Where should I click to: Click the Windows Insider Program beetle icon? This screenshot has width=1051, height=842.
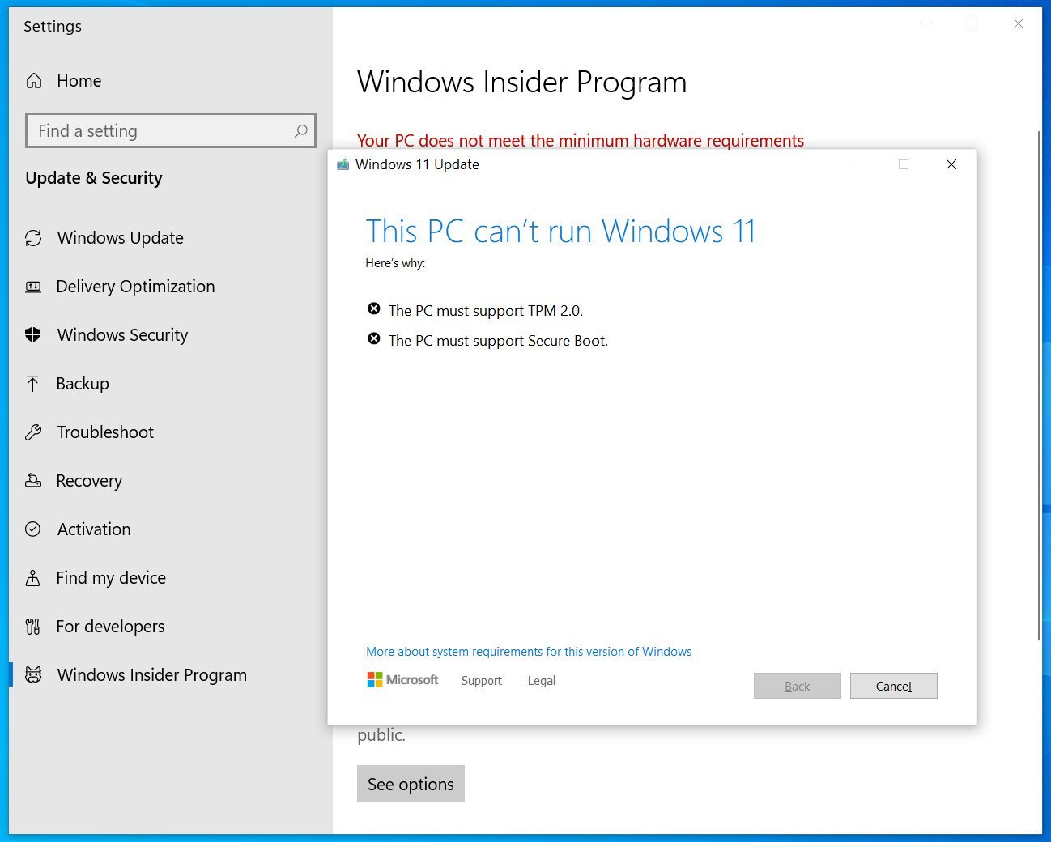click(33, 674)
